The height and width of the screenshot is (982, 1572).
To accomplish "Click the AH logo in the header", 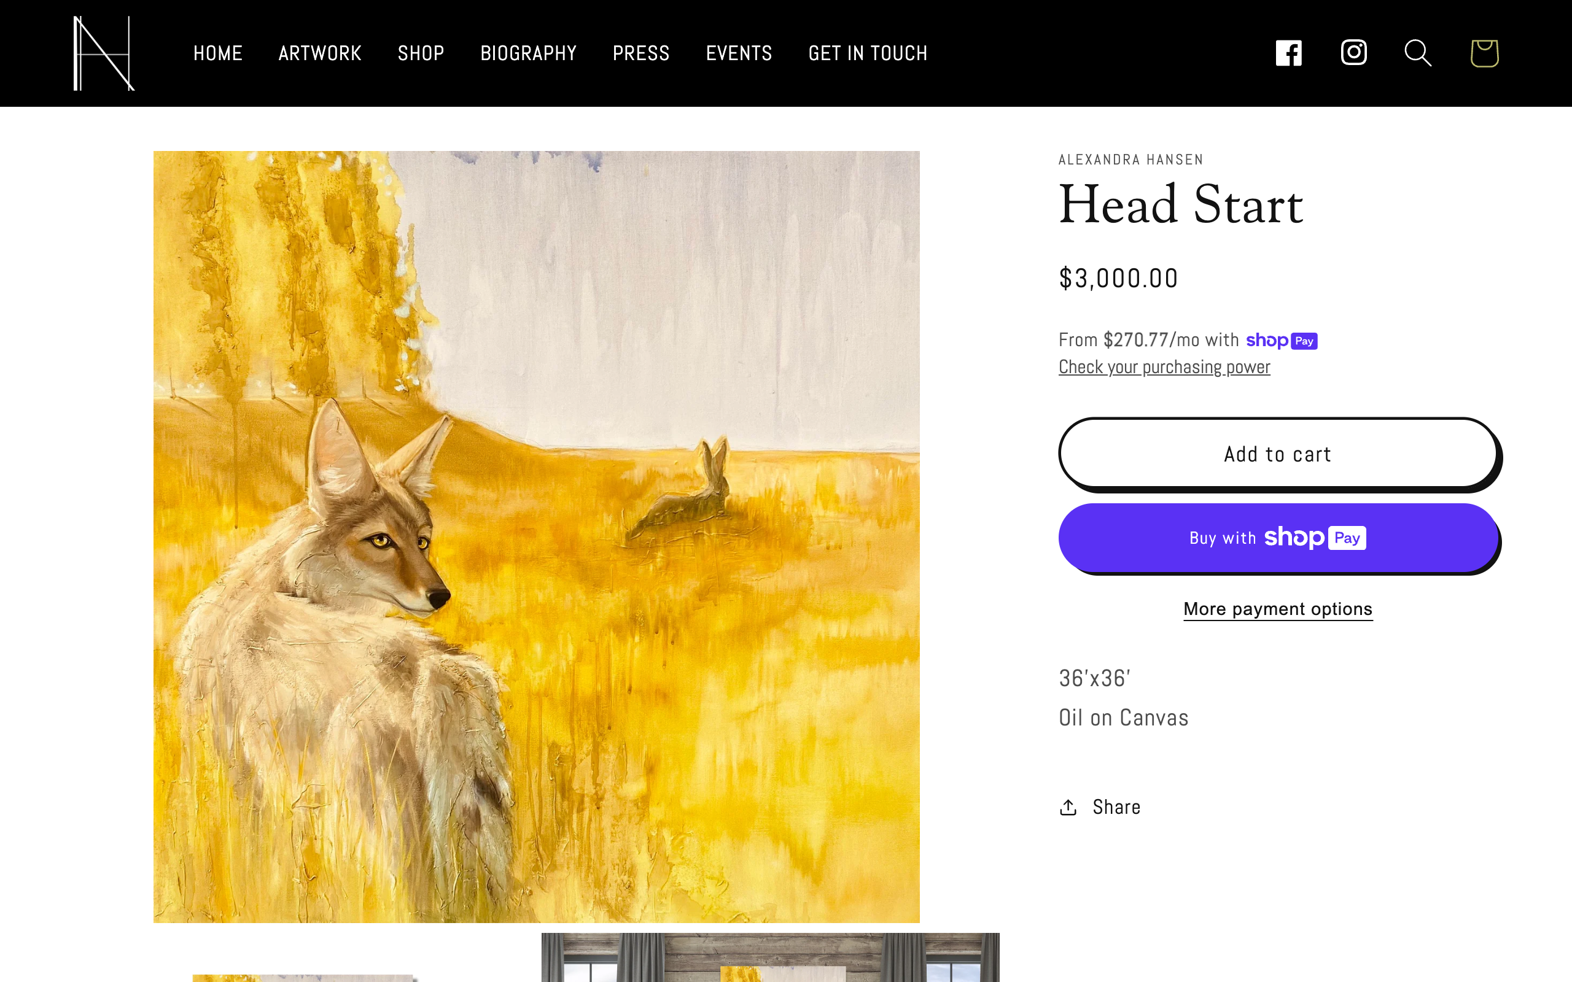I will click(x=103, y=52).
